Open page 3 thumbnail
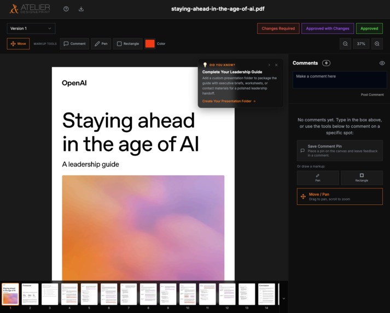 tap(50, 294)
